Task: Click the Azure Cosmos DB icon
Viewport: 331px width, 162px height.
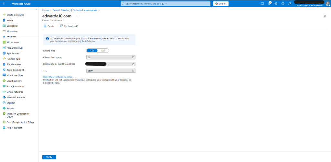Action: click(4, 70)
